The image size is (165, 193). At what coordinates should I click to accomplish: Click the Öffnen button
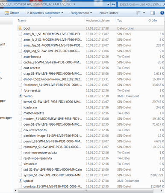coord(12,13)
